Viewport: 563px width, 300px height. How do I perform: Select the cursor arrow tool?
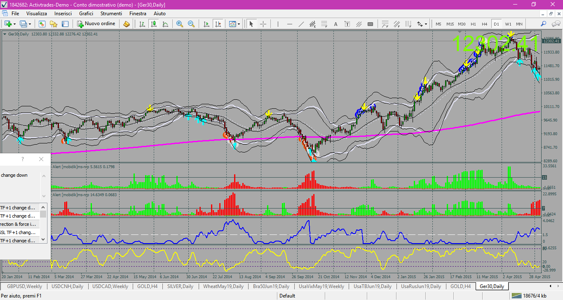(251, 24)
